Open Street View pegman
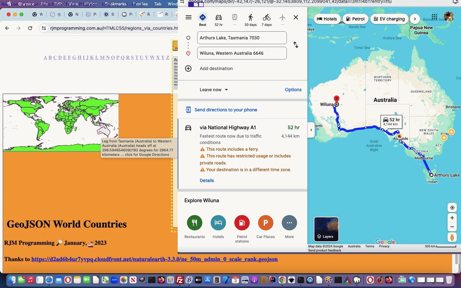461x288 pixels. 452,237
